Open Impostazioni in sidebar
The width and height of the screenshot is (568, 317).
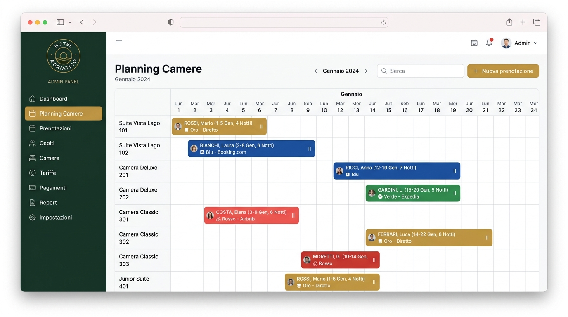pos(64,218)
